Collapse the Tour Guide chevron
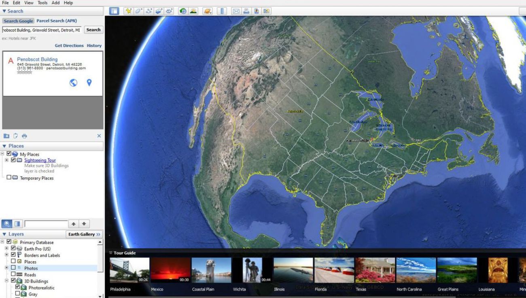This screenshot has height=298, width=526. tap(111, 253)
